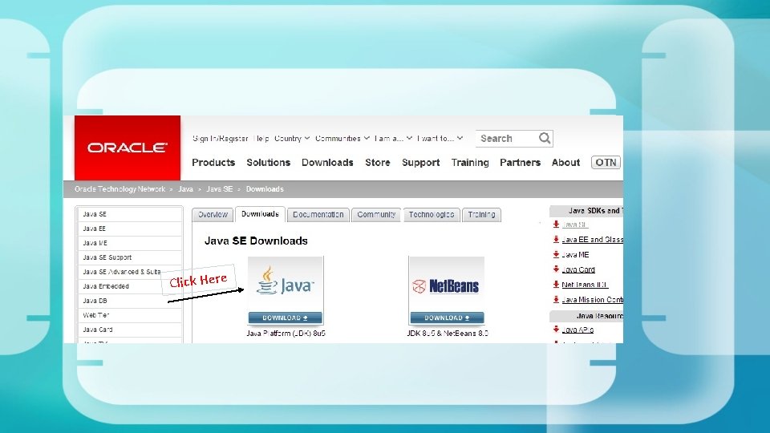Select Java DB in sidebar
Image resolution: width=770 pixels, height=433 pixels.
pos(130,301)
